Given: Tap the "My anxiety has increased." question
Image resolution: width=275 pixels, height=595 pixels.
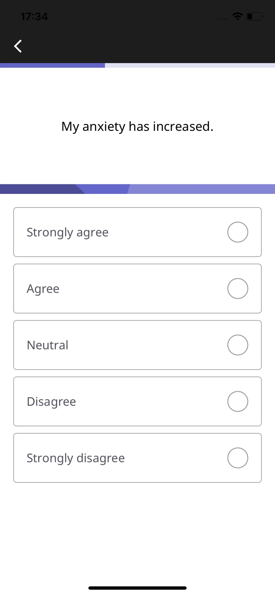Looking at the screenshot, I should [137, 127].
